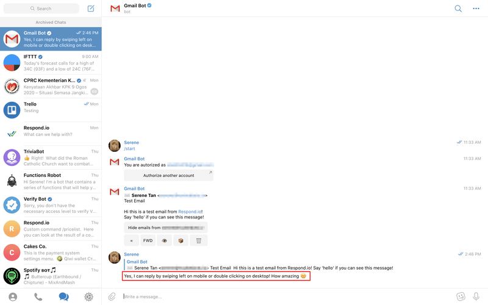Select the Gmail Bot chat in list

[x=51, y=39]
